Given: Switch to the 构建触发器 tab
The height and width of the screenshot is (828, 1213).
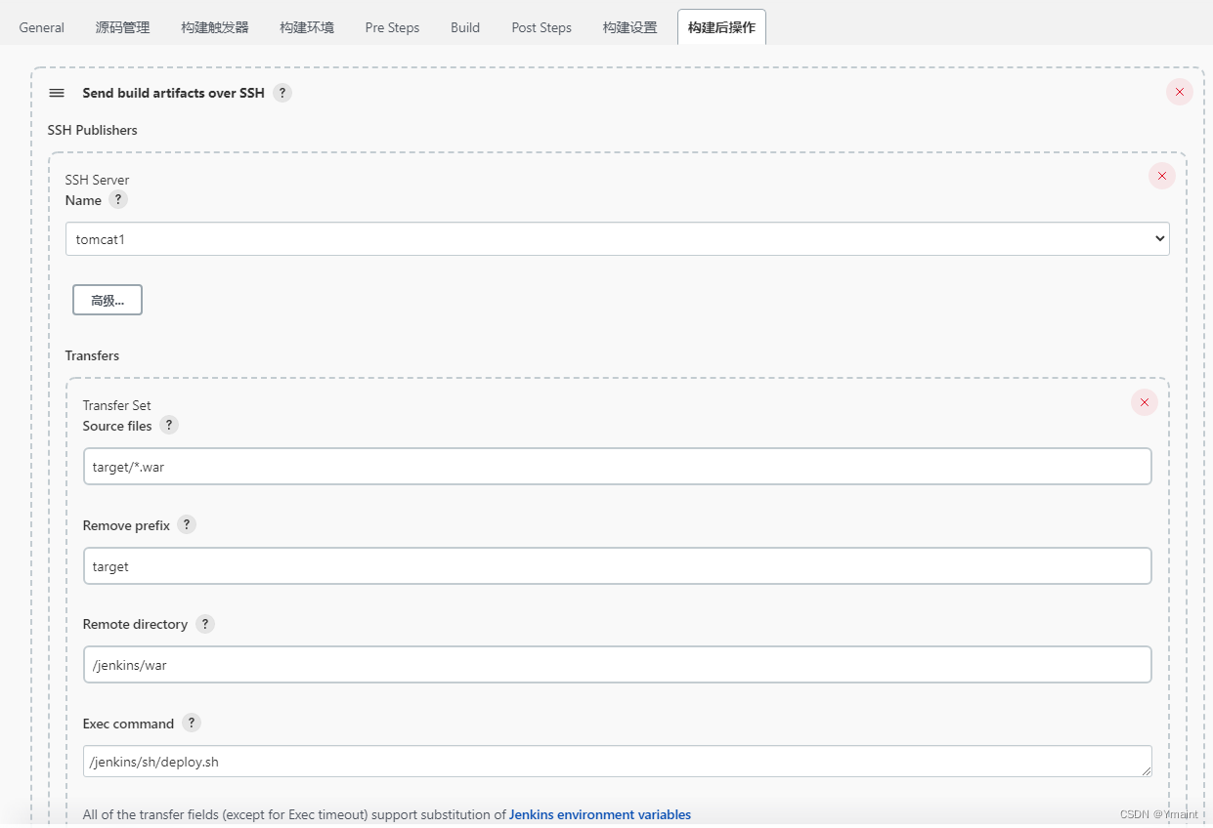Looking at the screenshot, I should pyautogui.click(x=215, y=27).
